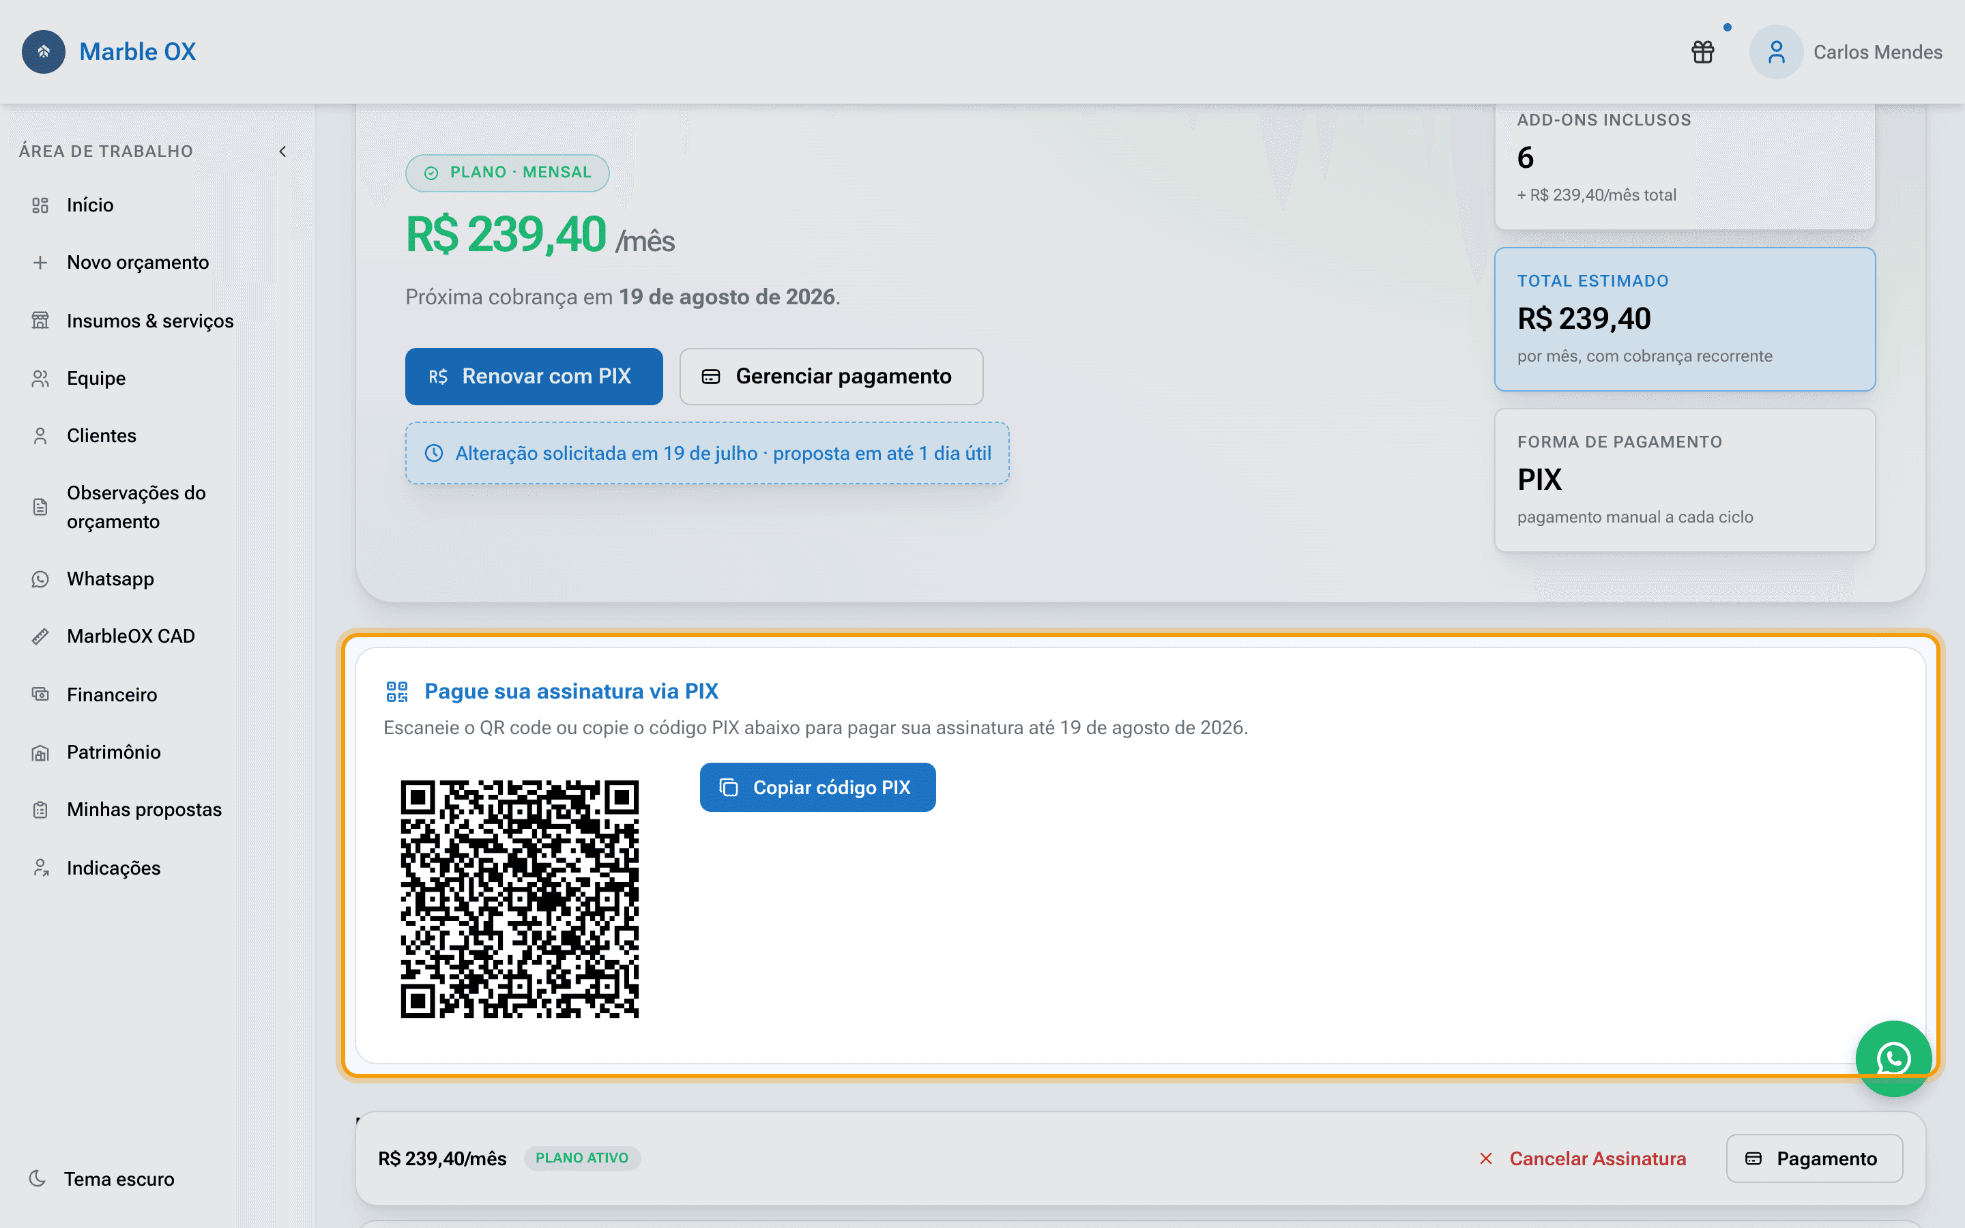This screenshot has width=1965, height=1228.
Task: Click Renovar com PIX button
Action: tap(534, 377)
